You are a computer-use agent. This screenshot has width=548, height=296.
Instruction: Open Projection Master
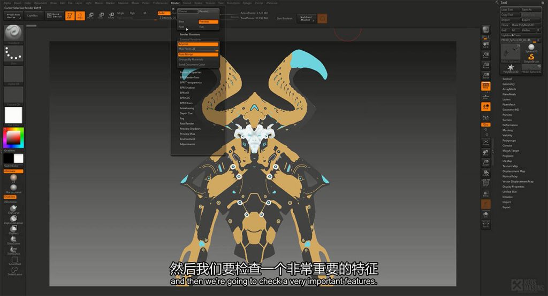click(13, 15)
